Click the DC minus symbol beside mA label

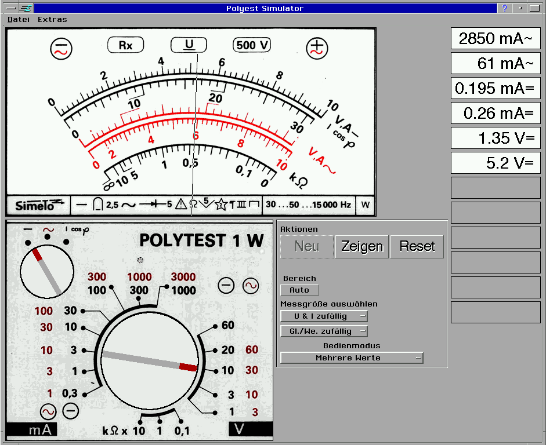71,411
